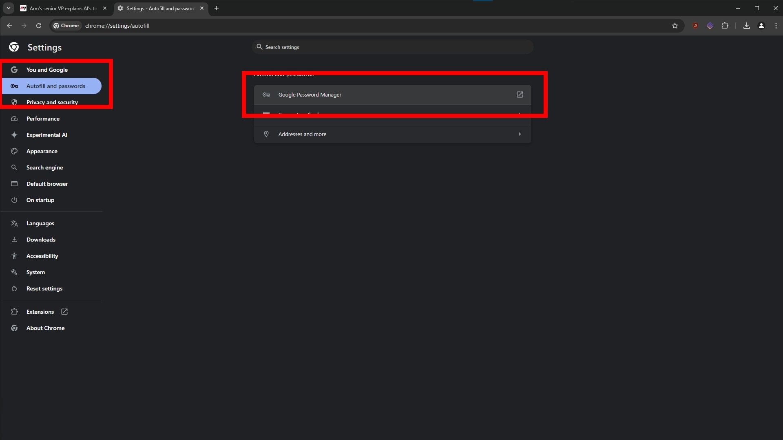Click the Extensions external link icon
783x440 pixels.
(x=64, y=312)
